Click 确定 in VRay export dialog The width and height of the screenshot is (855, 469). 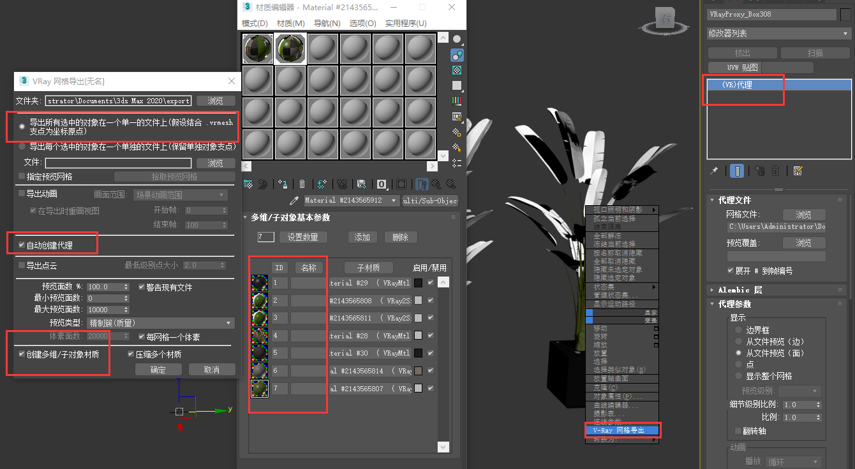(158, 370)
